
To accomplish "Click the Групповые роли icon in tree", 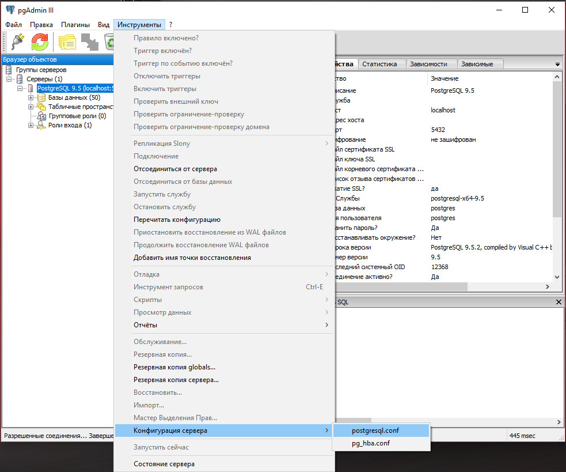I will (41, 116).
